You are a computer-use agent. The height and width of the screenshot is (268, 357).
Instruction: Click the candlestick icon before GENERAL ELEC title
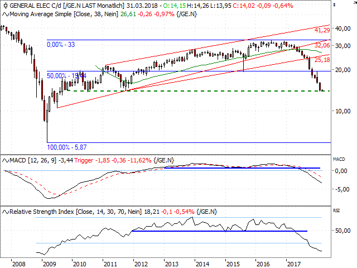point(6,6)
